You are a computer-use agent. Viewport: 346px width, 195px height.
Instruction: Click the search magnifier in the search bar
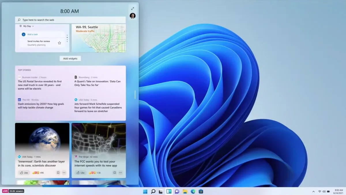click(x=19, y=20)
